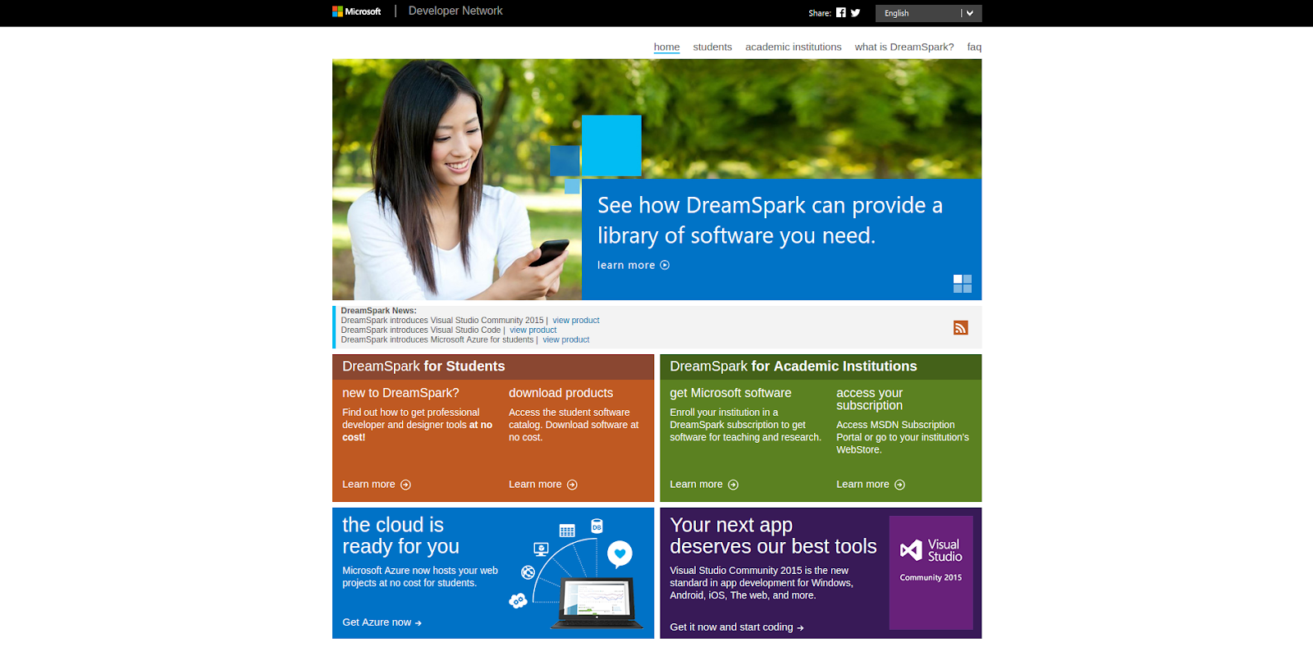
Task: Open the DreamSpark News RSS feed
Action: [x=961, y=328]
